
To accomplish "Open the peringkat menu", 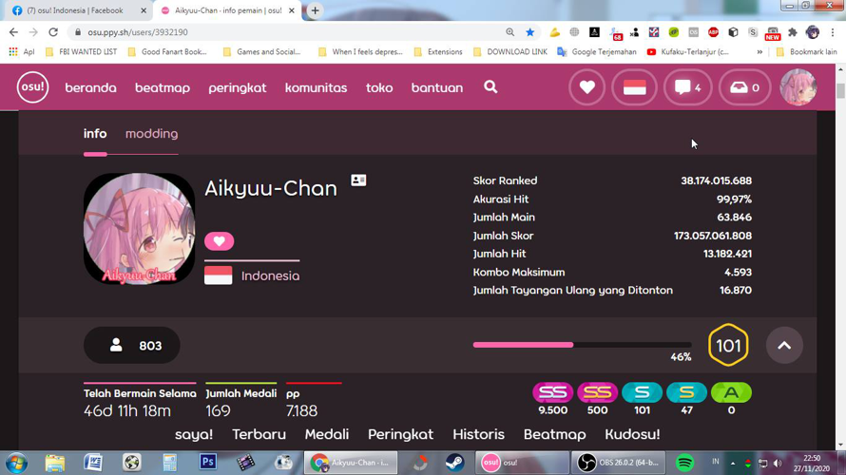I will coord(238,87).
